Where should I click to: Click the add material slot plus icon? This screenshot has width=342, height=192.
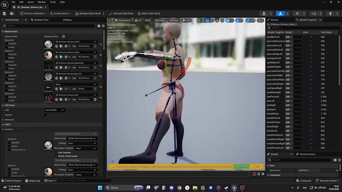[x=63, y=37]
